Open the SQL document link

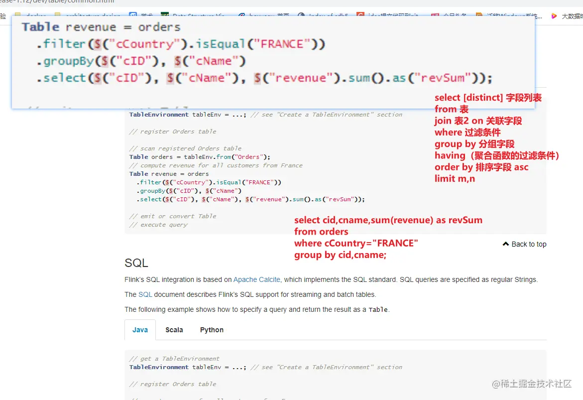[x=145, y=294]
